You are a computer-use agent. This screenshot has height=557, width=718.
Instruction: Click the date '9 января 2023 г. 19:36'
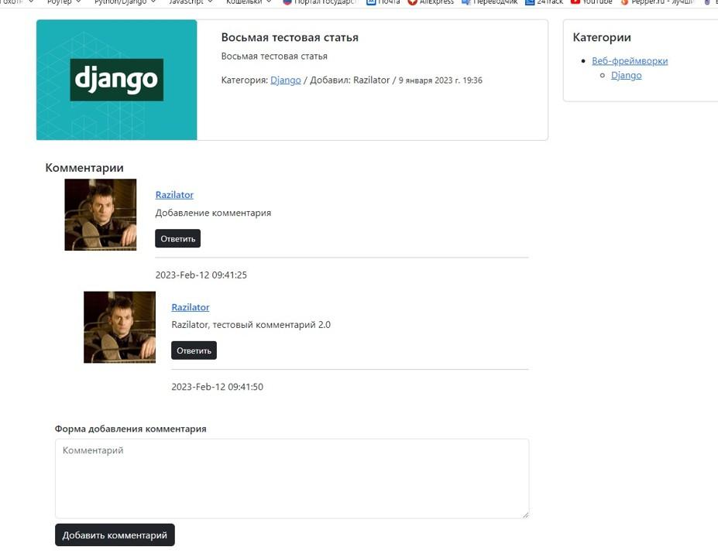click(441, 80)
